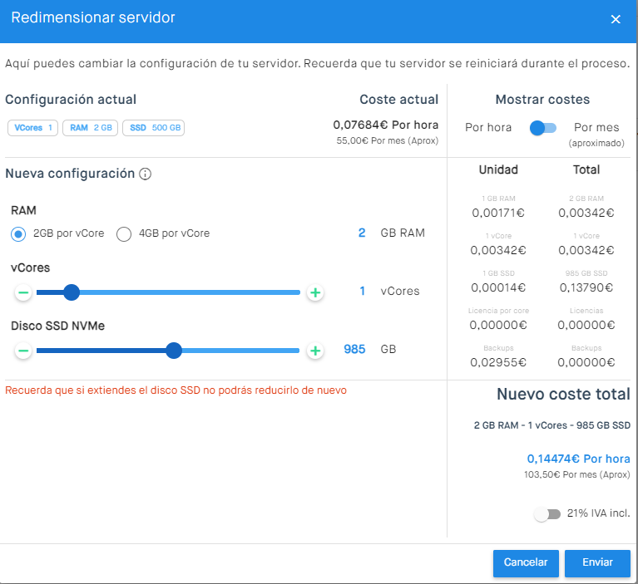Click the vCores slider handle

pyautogui.click(x=72, y=292)
